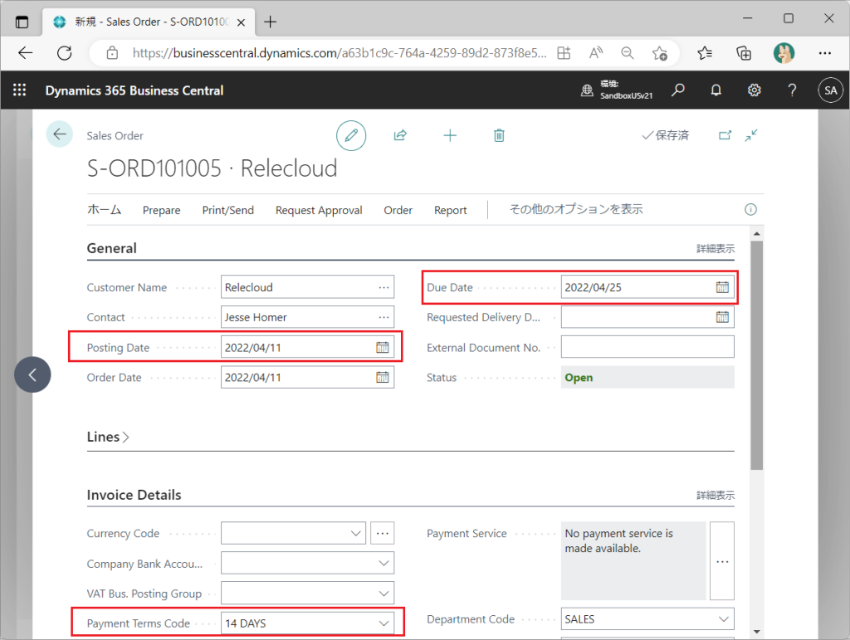Viewport: 850px width, 640px height.
Task: Click the edit pencil icon
Action: point(351,135)
